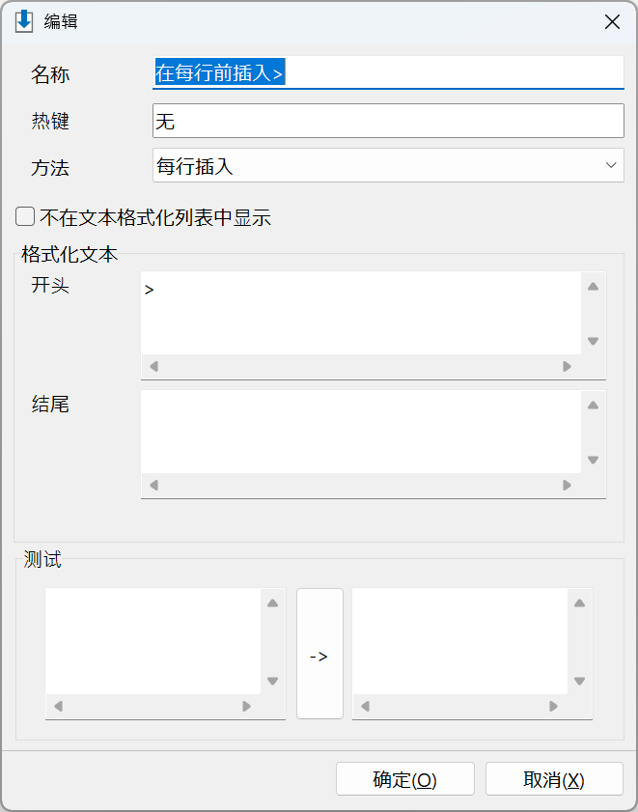The height and width of the screenshot is (812, 638).
Task: Click up arrow in 开头 text box scrollbar
Action: 593,287
